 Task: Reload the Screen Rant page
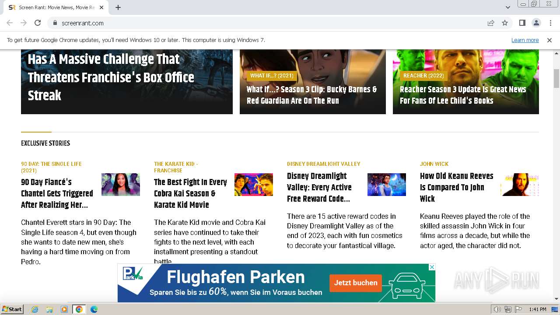tap(38, 23)
